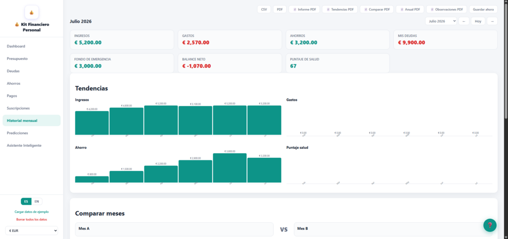Click the Ahorro bar labeled € 3,800.00
Screen dimensions: 508x239
pyautogui.click(x=229, y=168)
